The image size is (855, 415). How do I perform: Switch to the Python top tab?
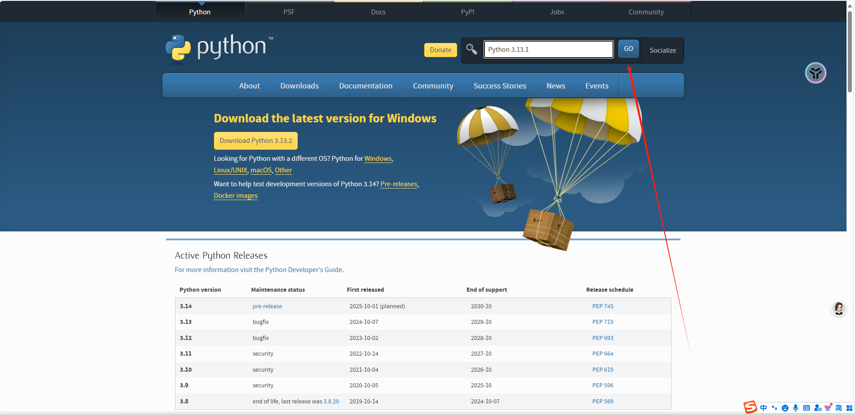click(x=200, y=12)
